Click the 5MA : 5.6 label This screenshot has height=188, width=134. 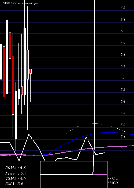pyautogui.click(x=14, y=184)
